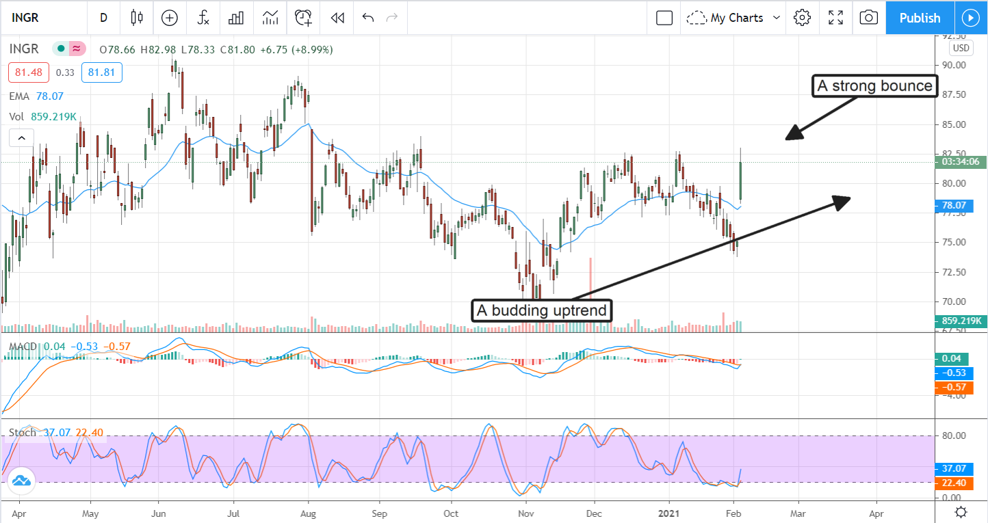Click the blue Publish button
This screenshot has height=523, width=988.
click(x=920, y=18)
